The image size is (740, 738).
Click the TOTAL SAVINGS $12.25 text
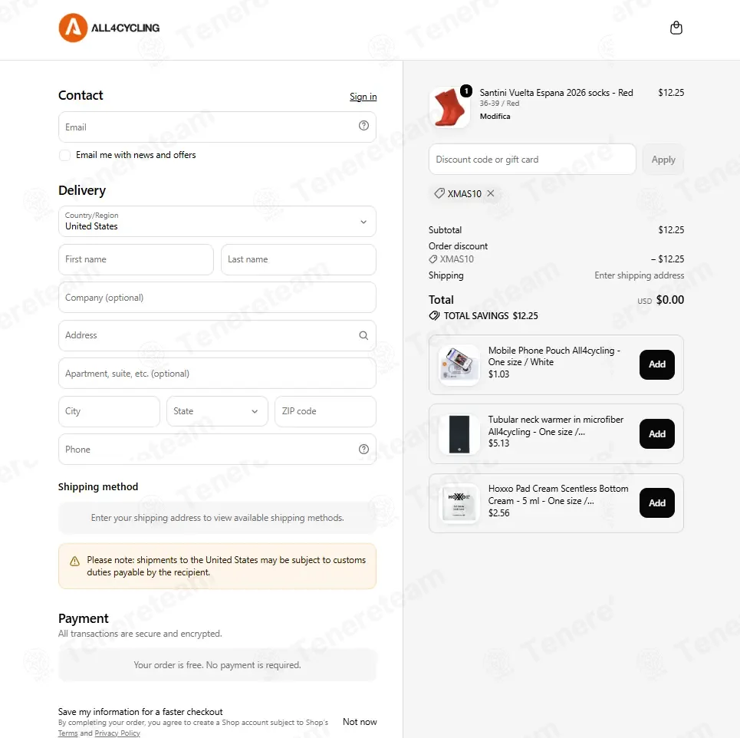coord(491,316)
